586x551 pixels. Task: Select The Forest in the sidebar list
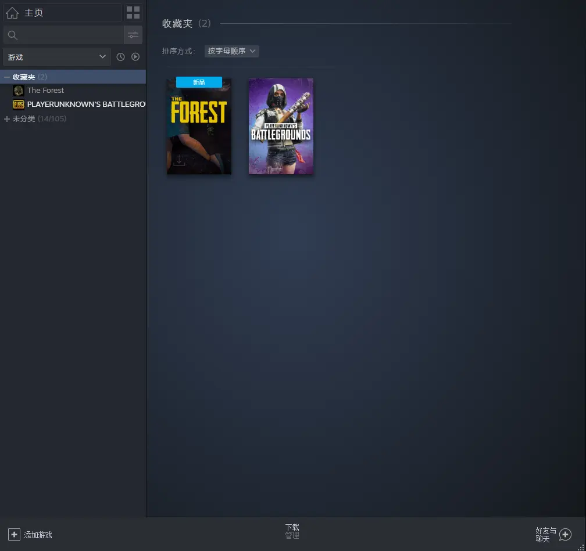click(73, 91)
